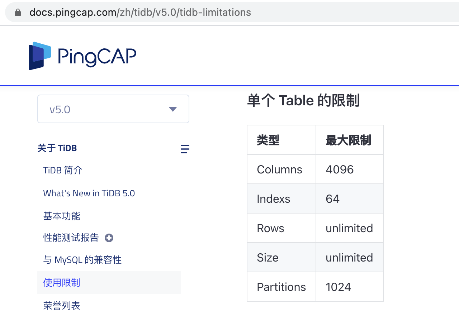
Task: Select 与 MySQL 的兼容性 in the sidebar
Action: pos(82,260)
